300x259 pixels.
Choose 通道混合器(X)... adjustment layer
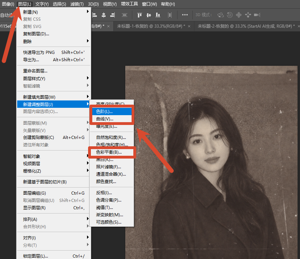[x=112, y=174]
